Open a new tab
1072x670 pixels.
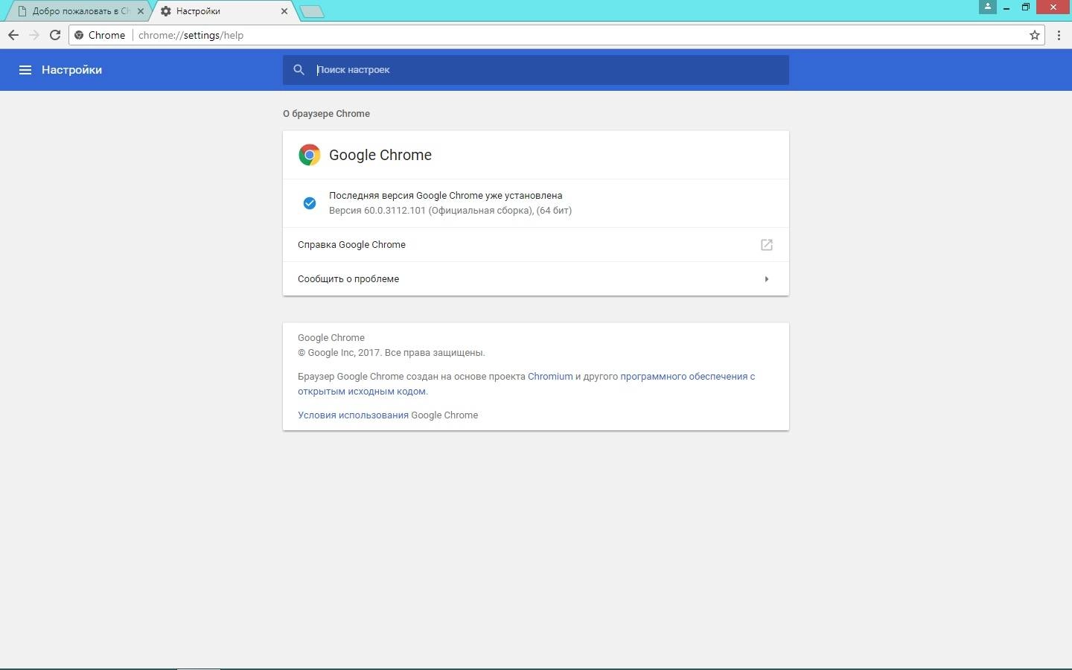click(312, 11)
